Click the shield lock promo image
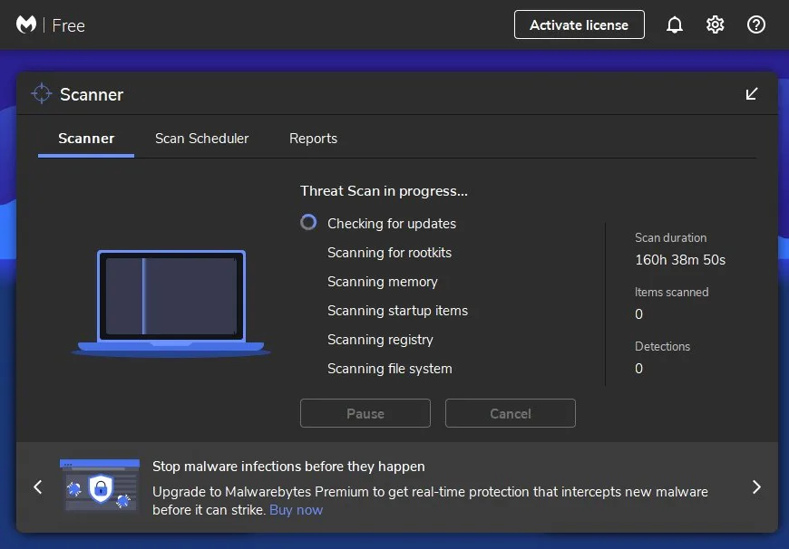The height and width of the screenshot is (549, 789). pos(100,486)
